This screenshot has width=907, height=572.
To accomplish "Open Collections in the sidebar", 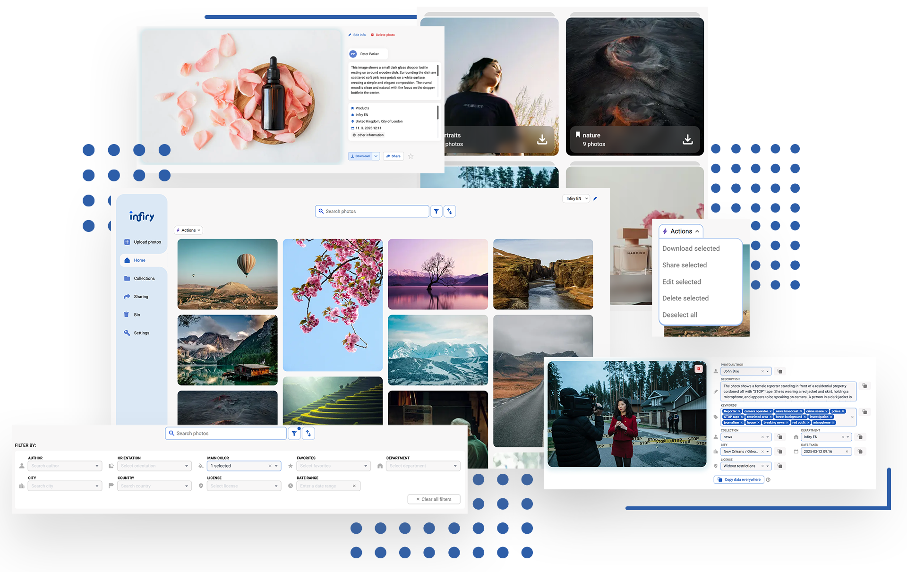I will (144, 278).
